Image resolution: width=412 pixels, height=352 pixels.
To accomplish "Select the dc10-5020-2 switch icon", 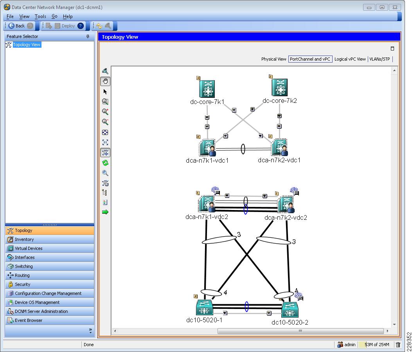I will pyautogui.click(x=290, y=310).
